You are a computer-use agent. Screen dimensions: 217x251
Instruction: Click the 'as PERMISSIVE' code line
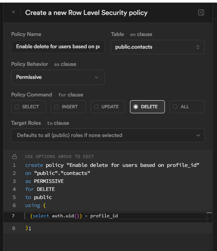44,181
